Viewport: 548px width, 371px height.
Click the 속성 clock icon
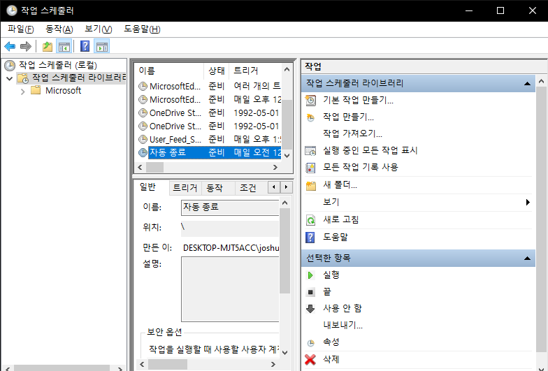310,343
